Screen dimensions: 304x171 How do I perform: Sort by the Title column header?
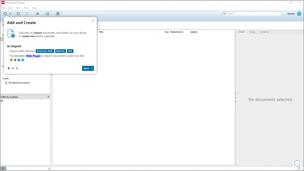101,32
